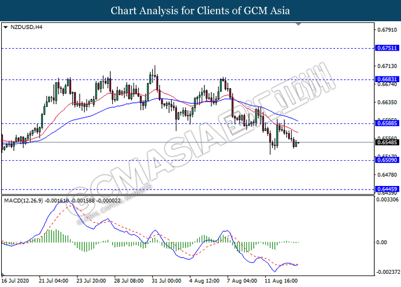This screenshot has height=287, width=401.
Task: Click the MACD 0.00 zero level label
Action: tap(382, 242)
